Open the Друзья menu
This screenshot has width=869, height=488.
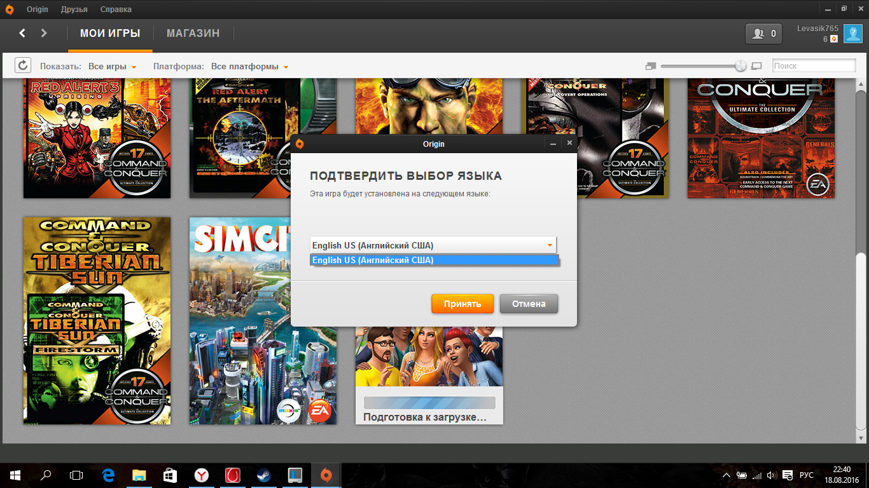click(x=74, y=10)
